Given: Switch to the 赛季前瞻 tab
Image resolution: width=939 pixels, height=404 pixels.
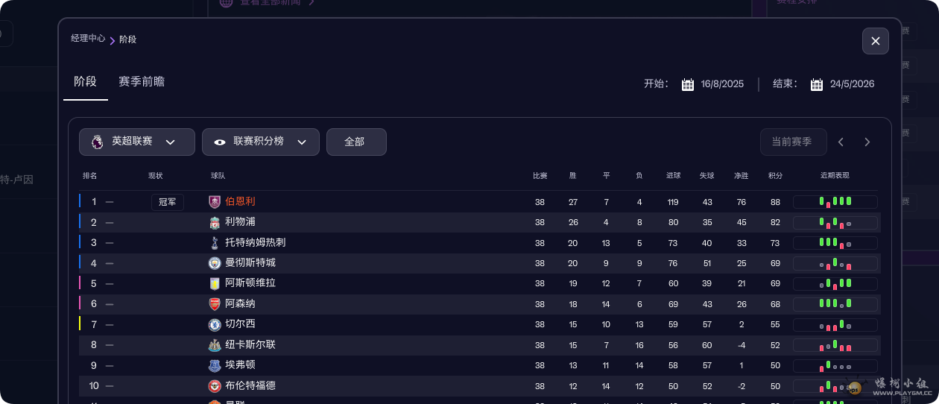Looking at the screenshot, I should [x=142, y=82].
